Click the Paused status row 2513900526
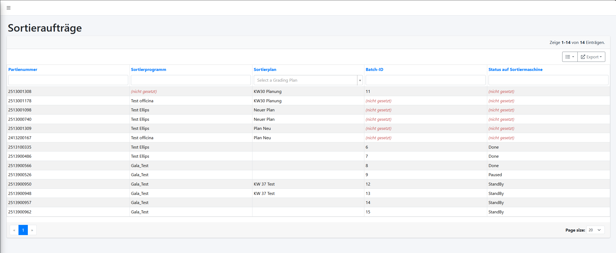616x253 pixels. pyautogui.click(x=495, y=175)
